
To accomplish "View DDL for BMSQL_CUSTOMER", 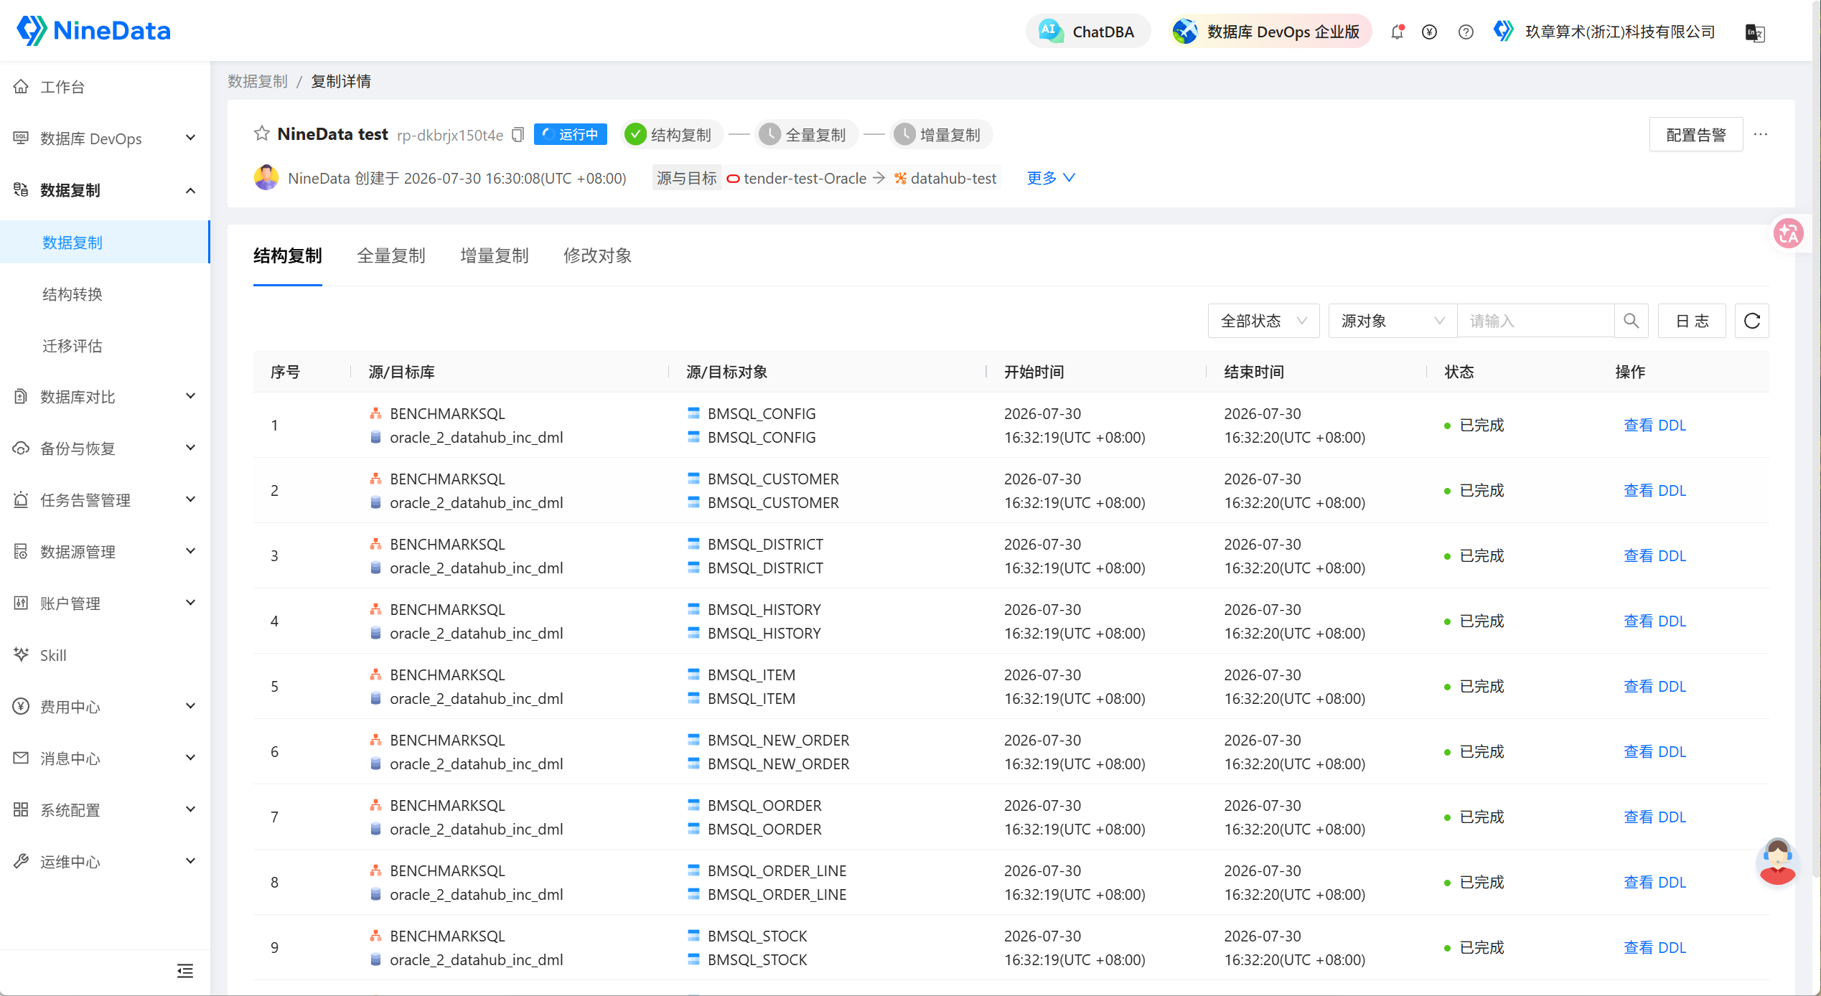I will click(1654, 490).
